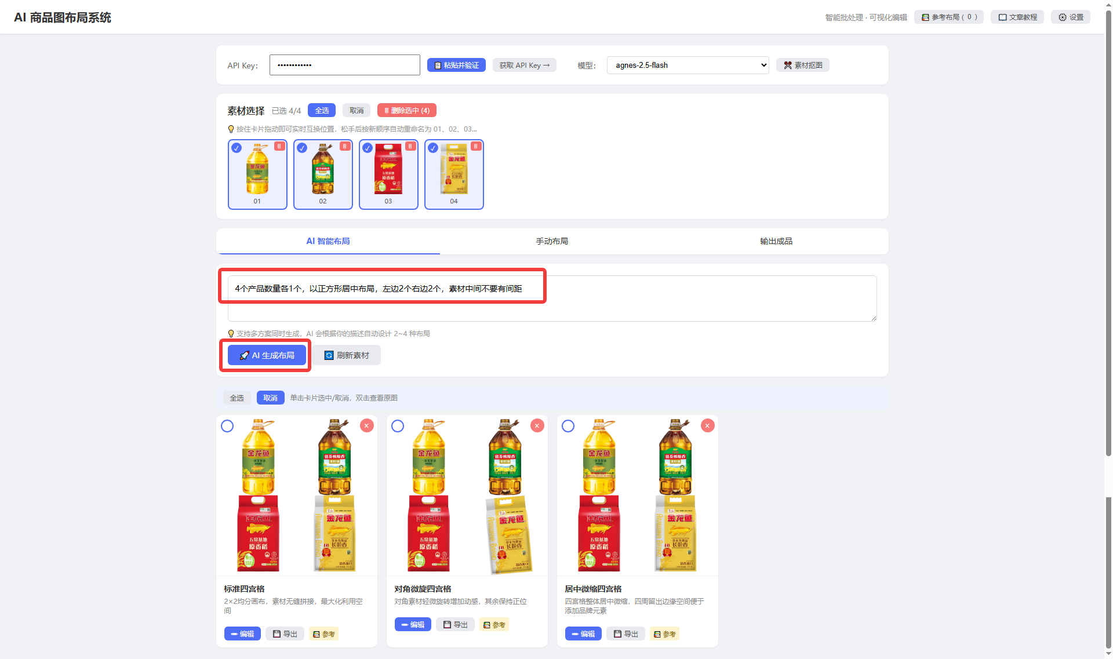Save 对角微旋四宫格 as reference via 参考
Image resolution: width=1113 pixels, height=659 pixels.
(x=494, y=624)
